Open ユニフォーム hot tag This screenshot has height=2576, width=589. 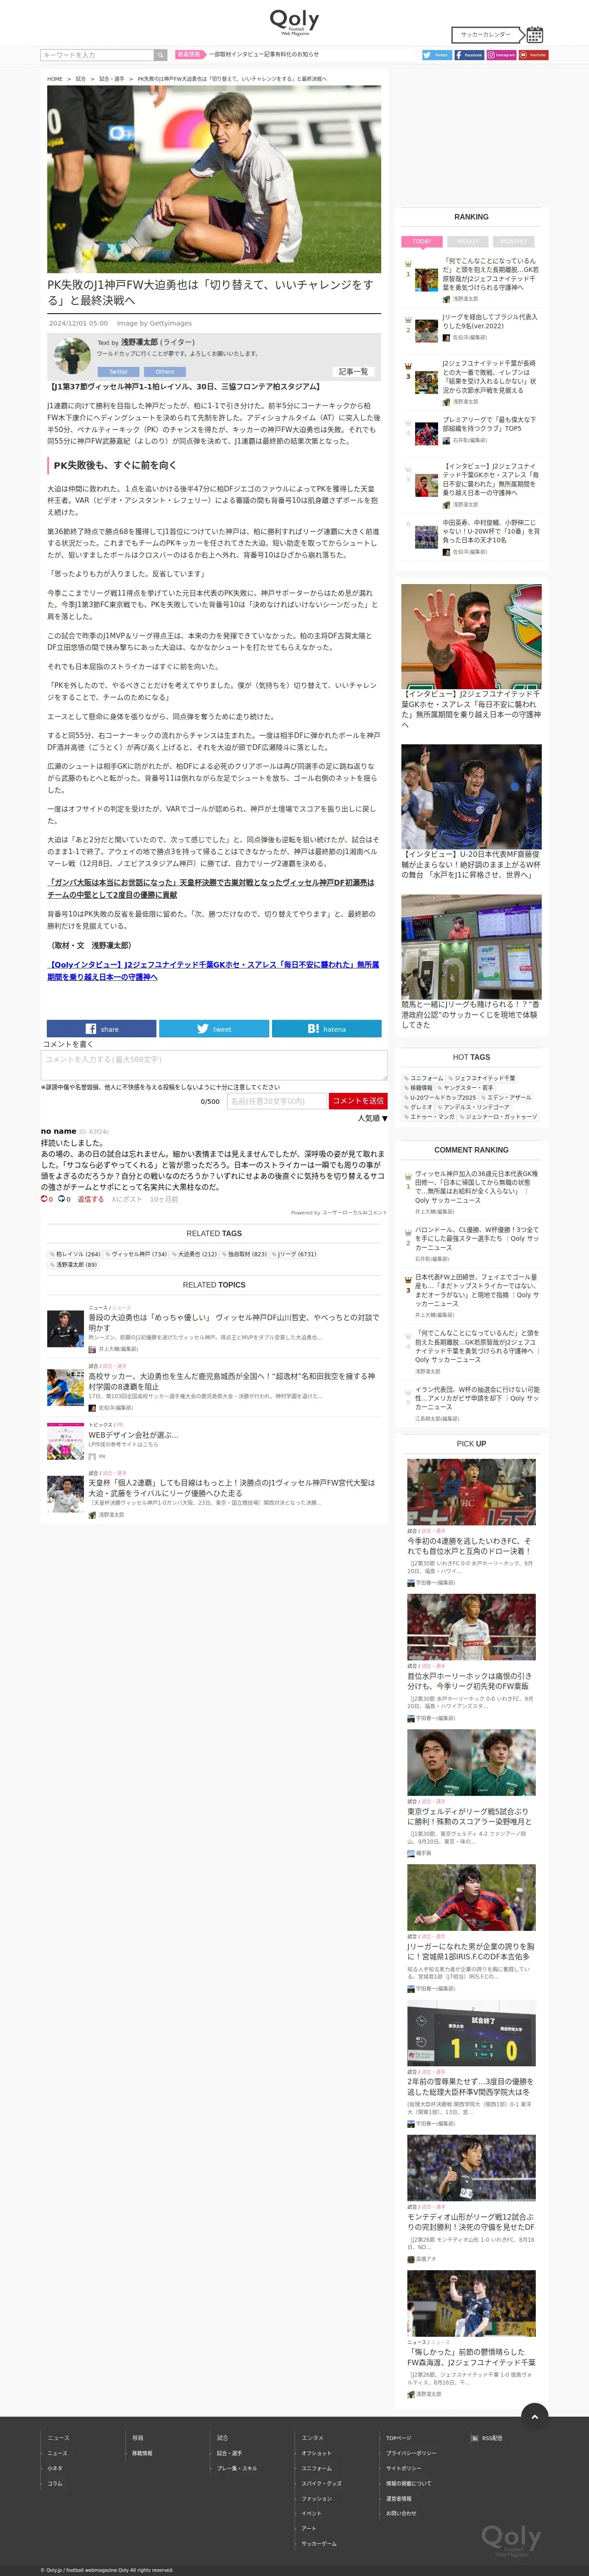point(423,1078)
